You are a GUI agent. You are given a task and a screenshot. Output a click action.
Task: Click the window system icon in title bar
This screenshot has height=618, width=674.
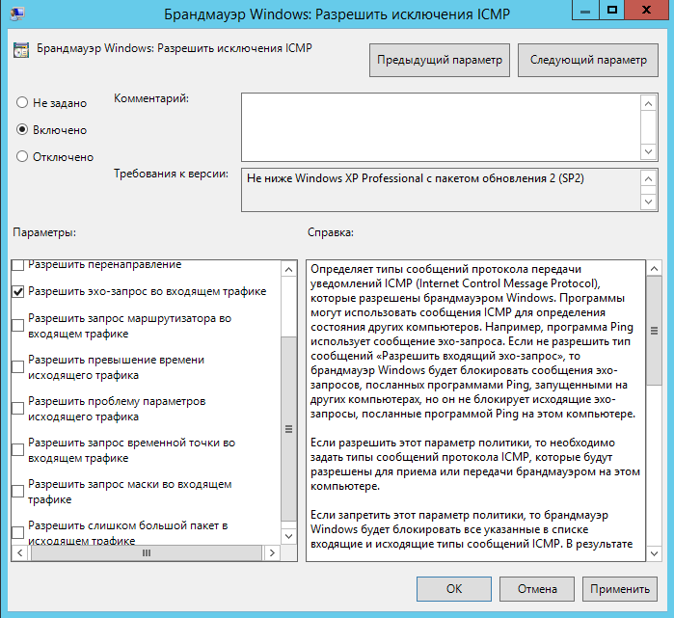point(17,13)
